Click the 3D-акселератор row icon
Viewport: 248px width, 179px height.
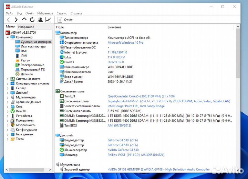[62, 150]
